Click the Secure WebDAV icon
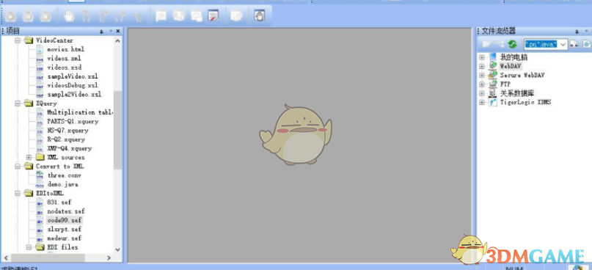Viewport: 592px width, 270px height. pyautogui.click(x=493, y=75)
